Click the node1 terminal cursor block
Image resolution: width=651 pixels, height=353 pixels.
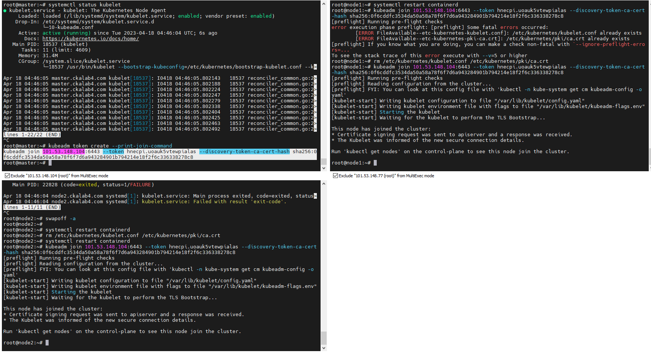coord(376,163)
